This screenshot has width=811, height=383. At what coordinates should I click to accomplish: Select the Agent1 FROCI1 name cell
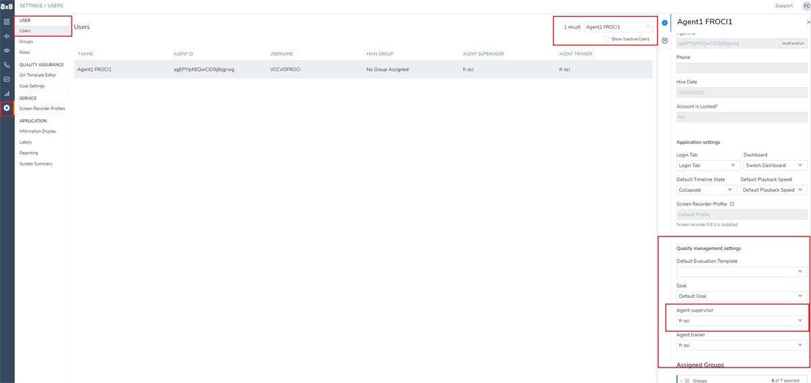(95, 70)
